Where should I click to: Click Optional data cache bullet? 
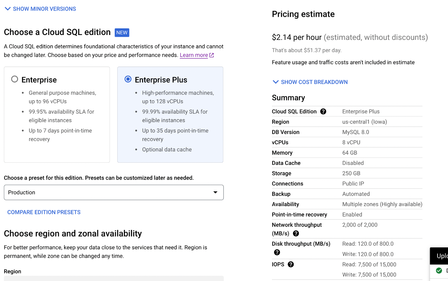(167, 149)
